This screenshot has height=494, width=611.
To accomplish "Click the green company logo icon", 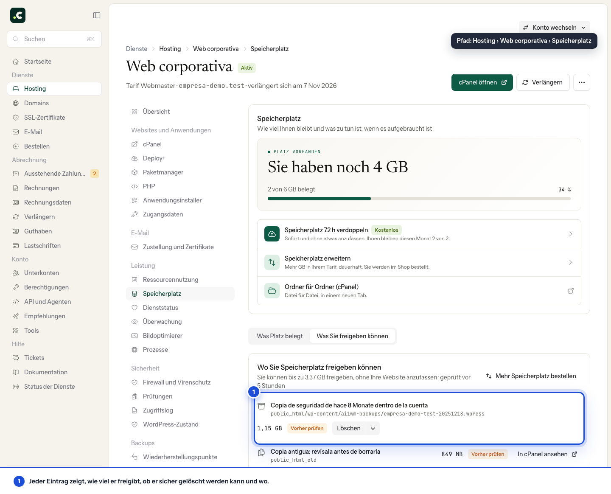I will tap(18, 15).
